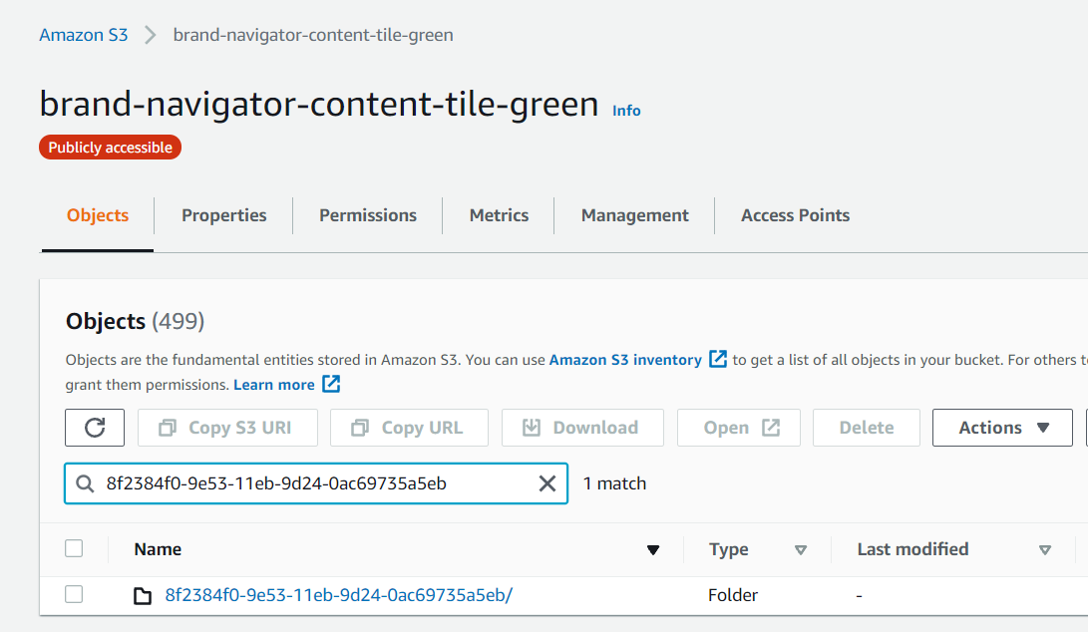Click the Type column header text
The height and width of the screenshot is (632, 1088).
729,549
